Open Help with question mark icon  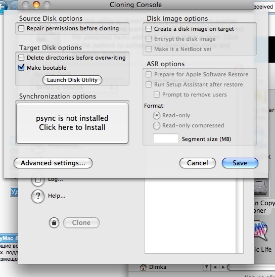coord(38,196)
